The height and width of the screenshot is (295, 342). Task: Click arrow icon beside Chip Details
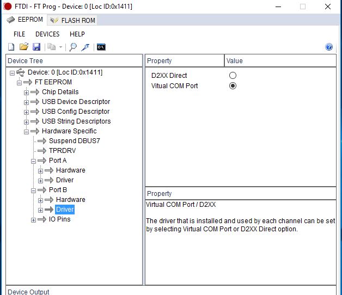(35, 92)
